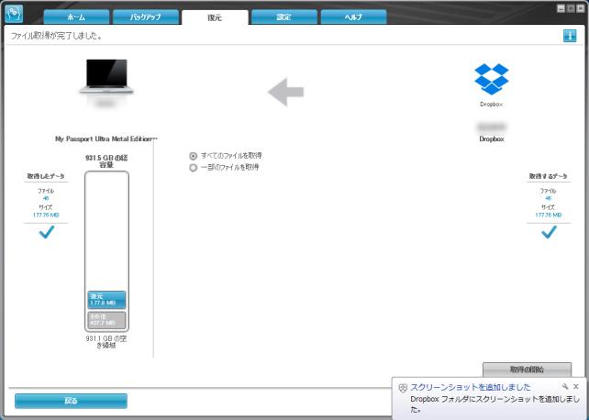589x420 pixels.
Task: Select すべてのファイルを取得 radio option
Action: (193, 156)
